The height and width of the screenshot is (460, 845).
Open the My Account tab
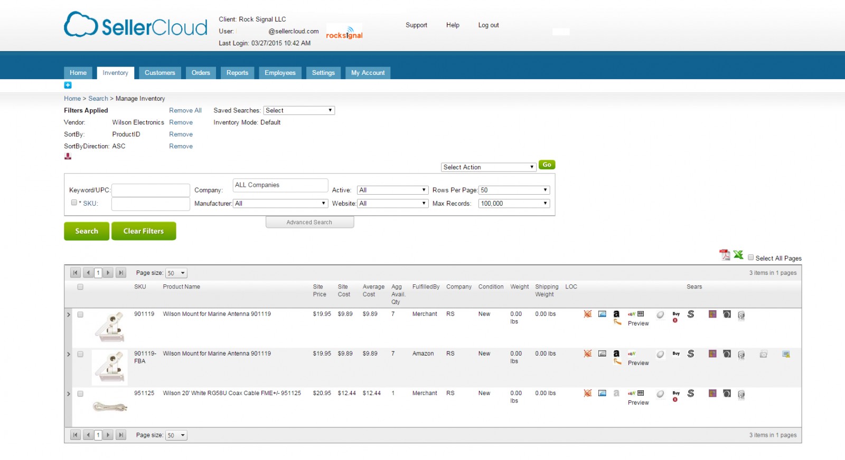(368, 73)
